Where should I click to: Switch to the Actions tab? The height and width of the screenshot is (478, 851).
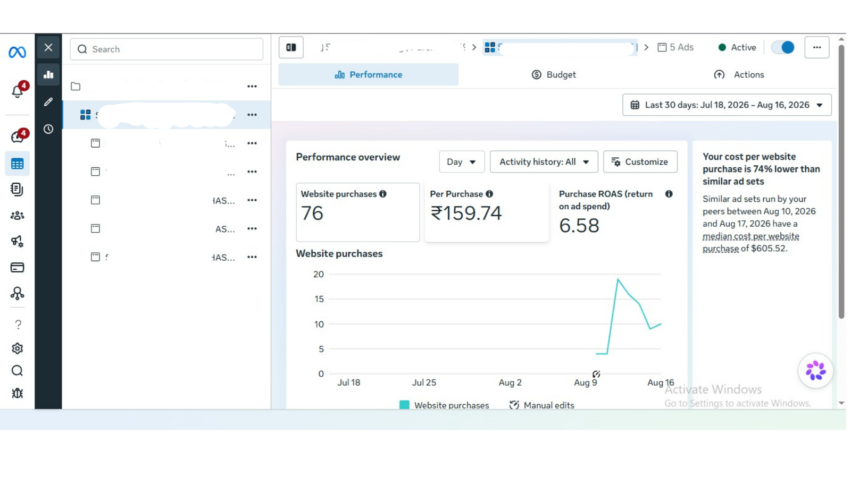click(739, 75)
